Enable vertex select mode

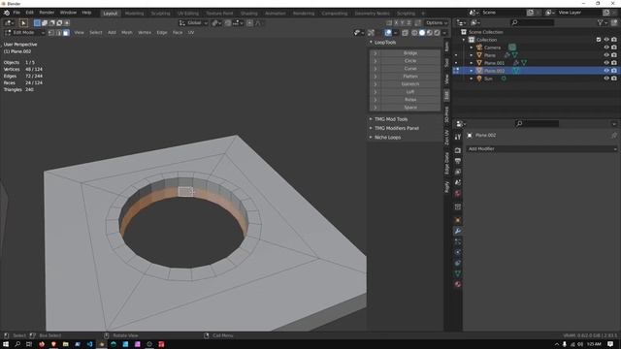(51, 33)
